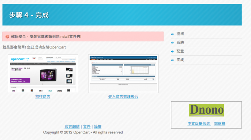Screen dimensions: 251x140
Task: Click the Dnono logo image
Action: click(206, 110)
